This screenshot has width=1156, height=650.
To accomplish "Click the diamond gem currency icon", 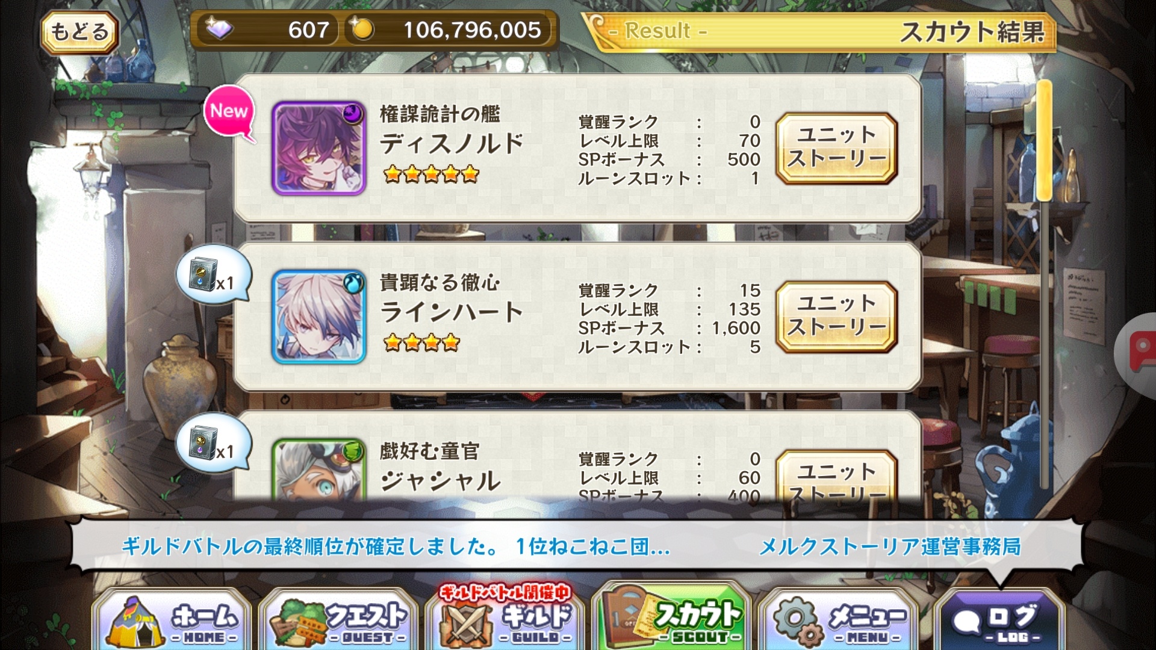I will (220, 29).
